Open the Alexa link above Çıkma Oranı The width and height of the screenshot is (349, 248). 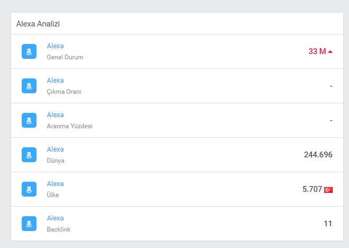click(x=55, y=81)
